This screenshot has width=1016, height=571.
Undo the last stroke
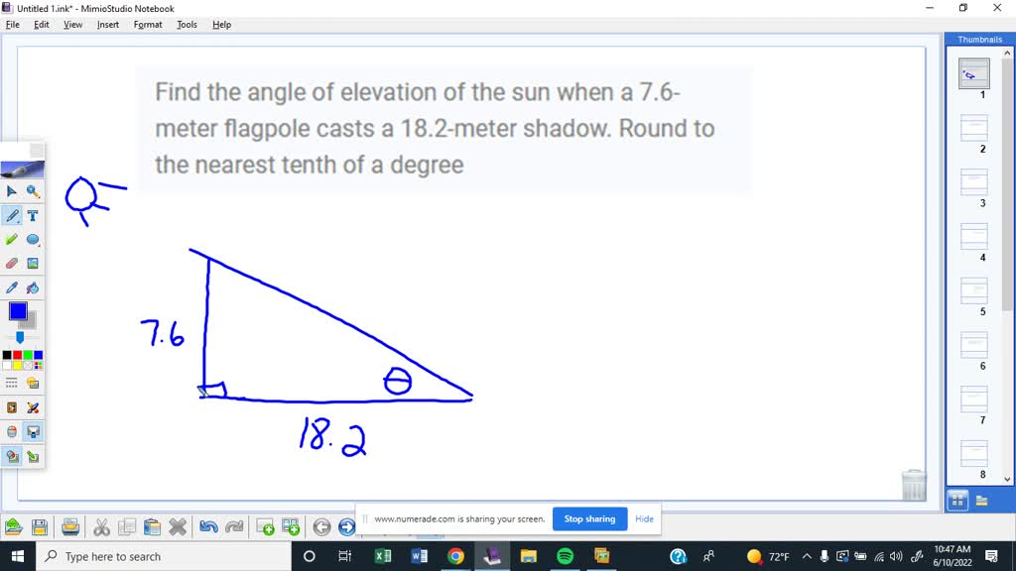coord(208,527)
